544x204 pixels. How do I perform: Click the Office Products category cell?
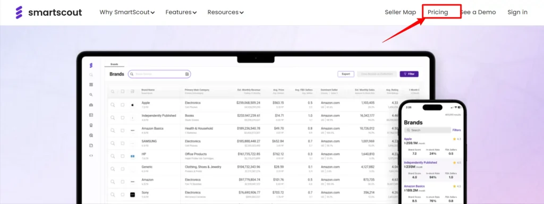(195, 154)
